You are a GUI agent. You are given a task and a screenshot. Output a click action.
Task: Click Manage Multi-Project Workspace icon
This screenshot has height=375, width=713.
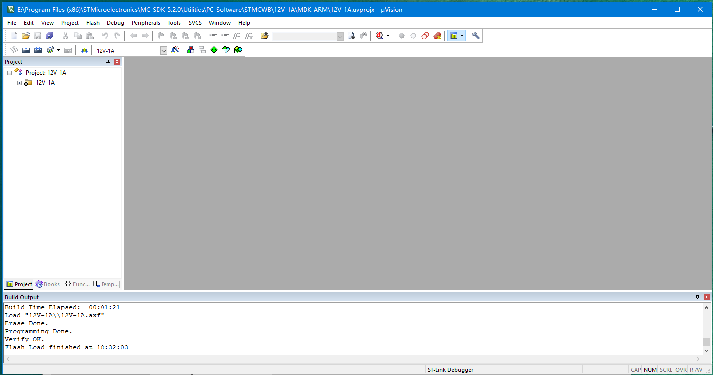(x=203, y=50)
